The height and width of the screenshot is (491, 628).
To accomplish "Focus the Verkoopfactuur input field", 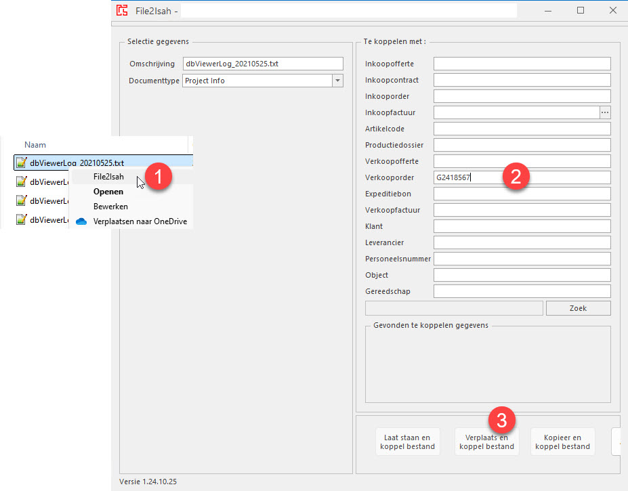I will pyautogui.click(x=522, y=210).
